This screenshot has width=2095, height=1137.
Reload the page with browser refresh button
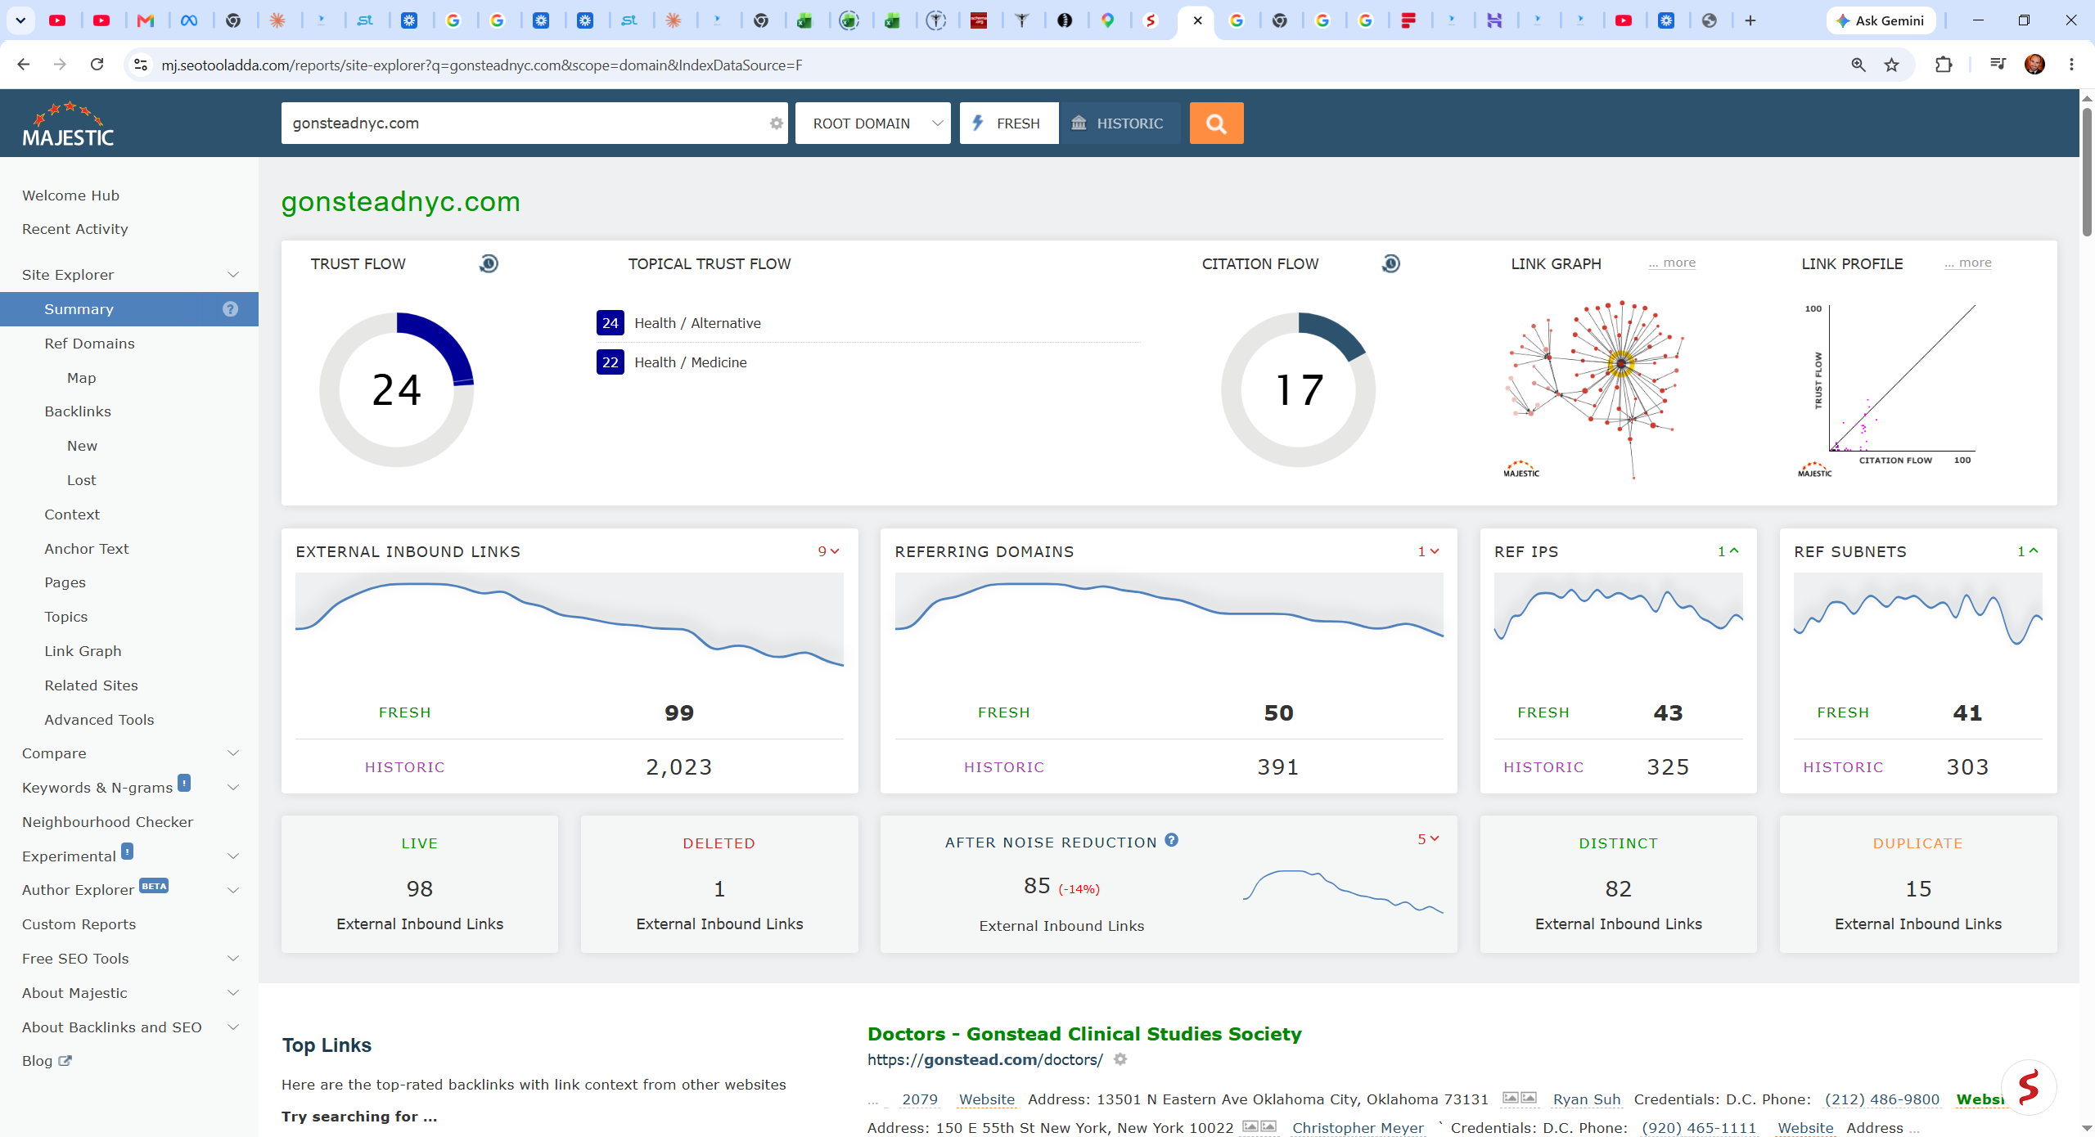click(97, 65)
